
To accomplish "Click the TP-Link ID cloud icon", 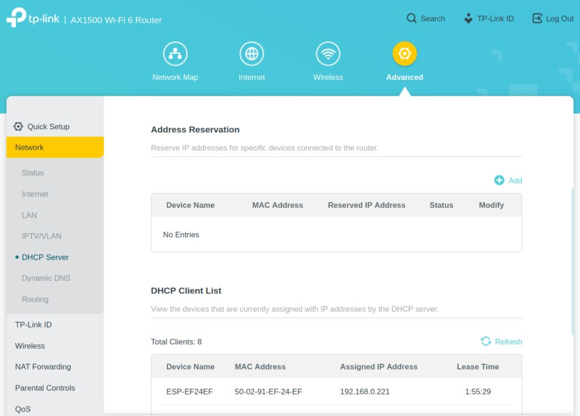I will [468, 19].
